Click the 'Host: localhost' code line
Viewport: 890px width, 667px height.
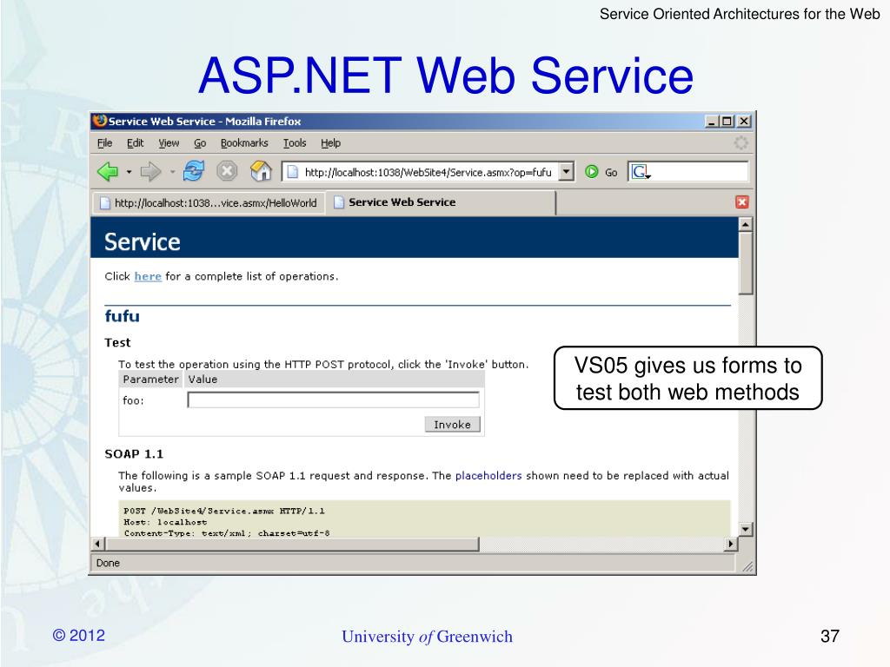pyautogui.click(x=165, y=522)
